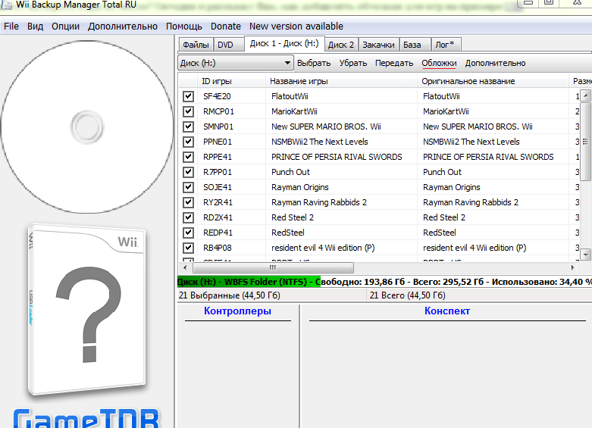The width and height of the screenshot is (592, 428).
Task: Uncheck the SOJE41 Rayman Origins checkbox
Action: click(x=188, y=187)
